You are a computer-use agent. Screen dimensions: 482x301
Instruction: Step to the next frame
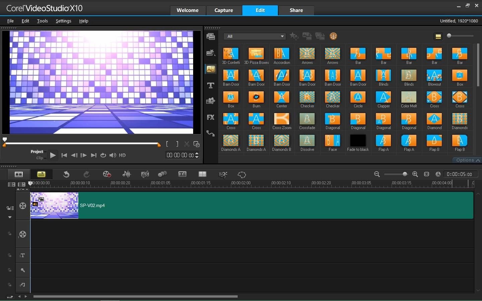pyautogui.click(x=84, y=155)
